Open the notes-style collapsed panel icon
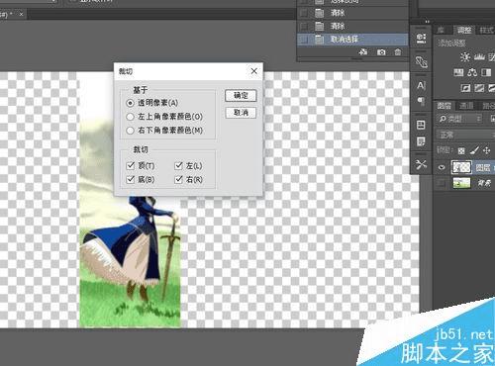Screen dimensions: 495x366 (x=421, y=141)
